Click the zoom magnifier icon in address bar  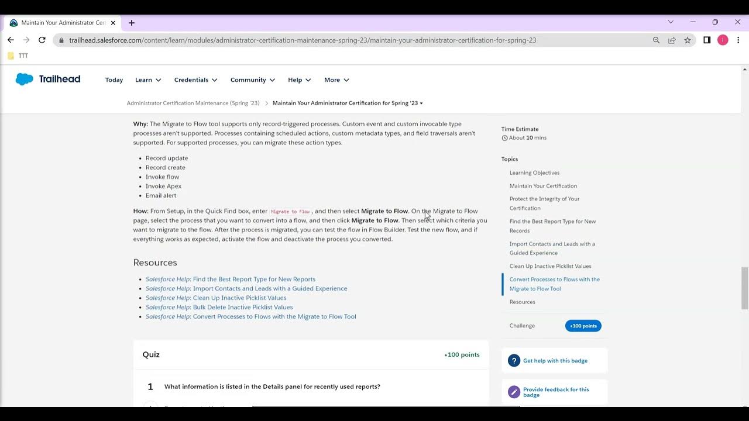tap(656, 40)
